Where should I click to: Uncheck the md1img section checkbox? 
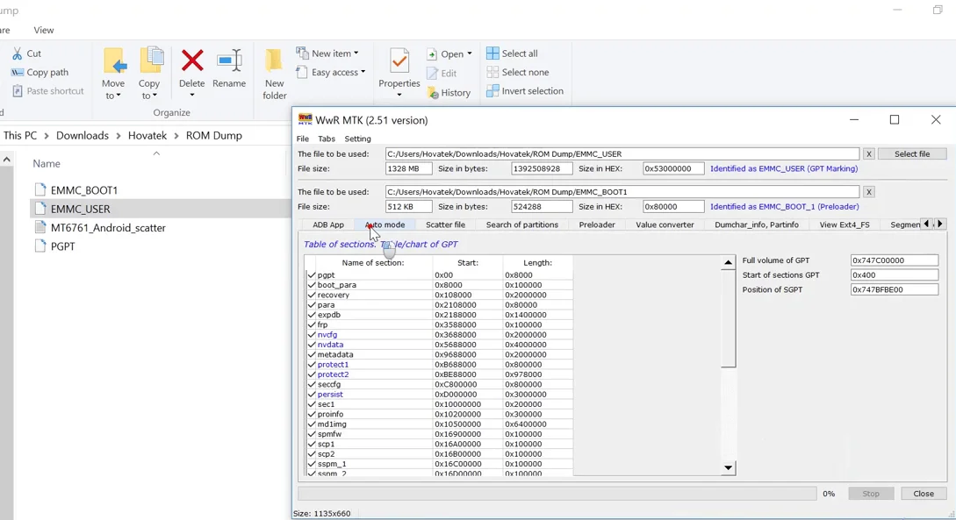pos(312,424)
